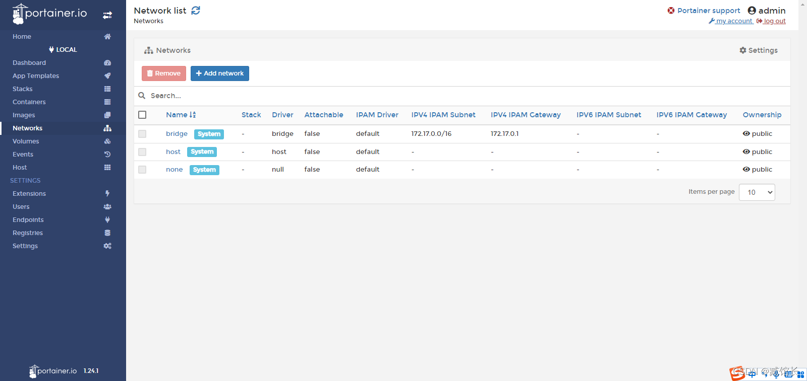Click the 172.17.0.1 gateway cell

tap(504, 133)
